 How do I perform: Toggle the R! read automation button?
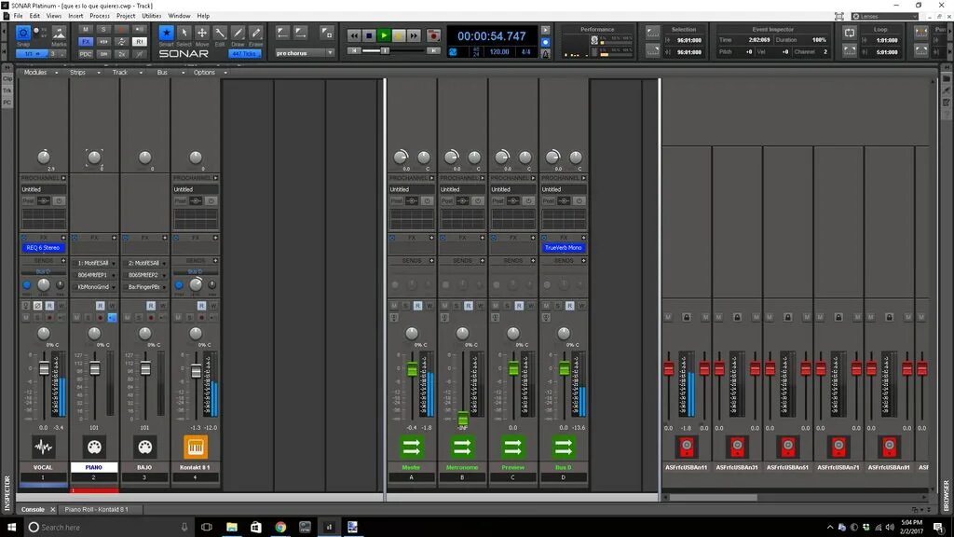(140, 41)
